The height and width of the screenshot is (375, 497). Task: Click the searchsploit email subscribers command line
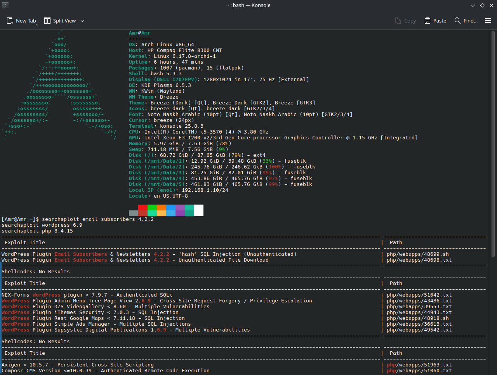coord(98,219)
